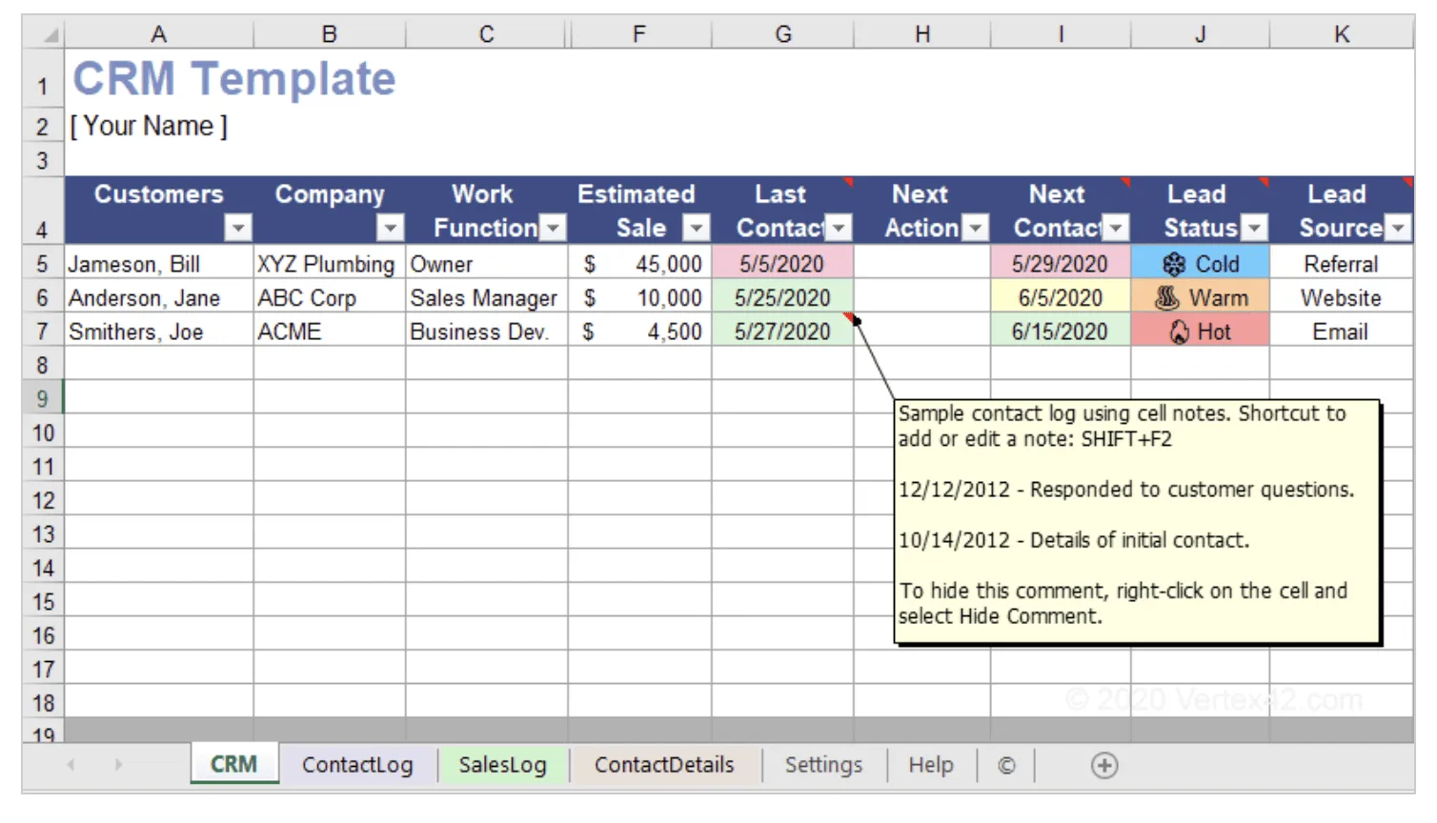
Task: Click the [ Your Name ] cell
Action: pos(149,126)
